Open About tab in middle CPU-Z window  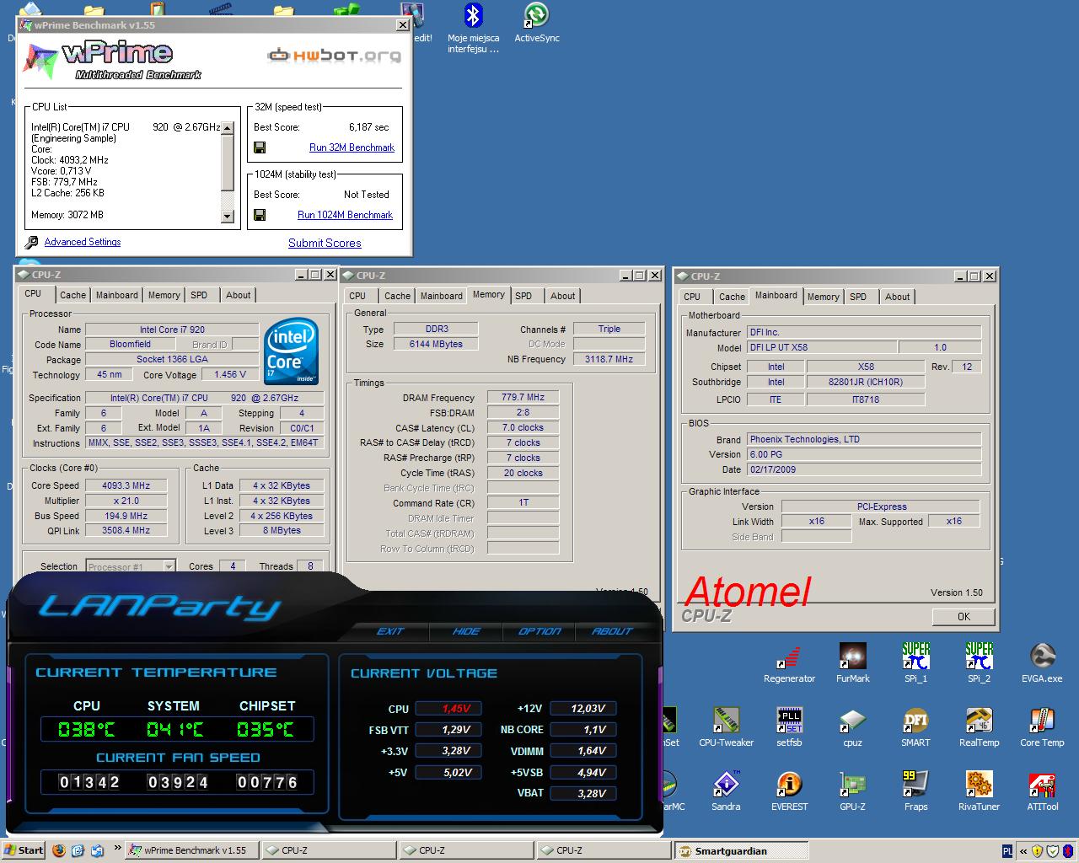pos(563,296)
